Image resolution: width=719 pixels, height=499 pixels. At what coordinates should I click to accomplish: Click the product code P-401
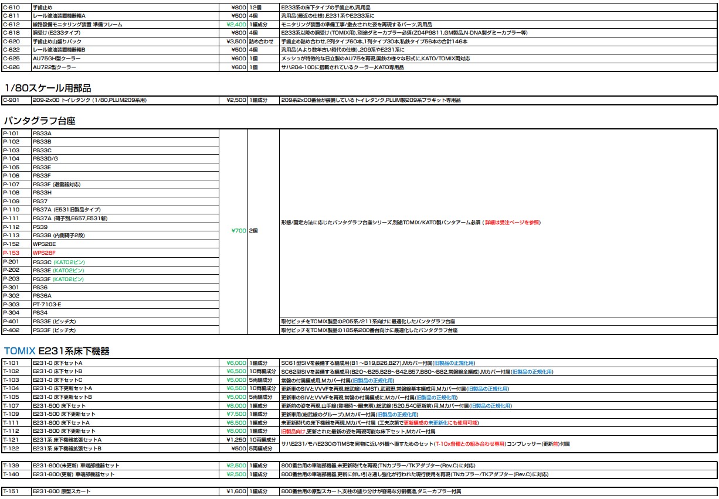click(x=11, y=322)
